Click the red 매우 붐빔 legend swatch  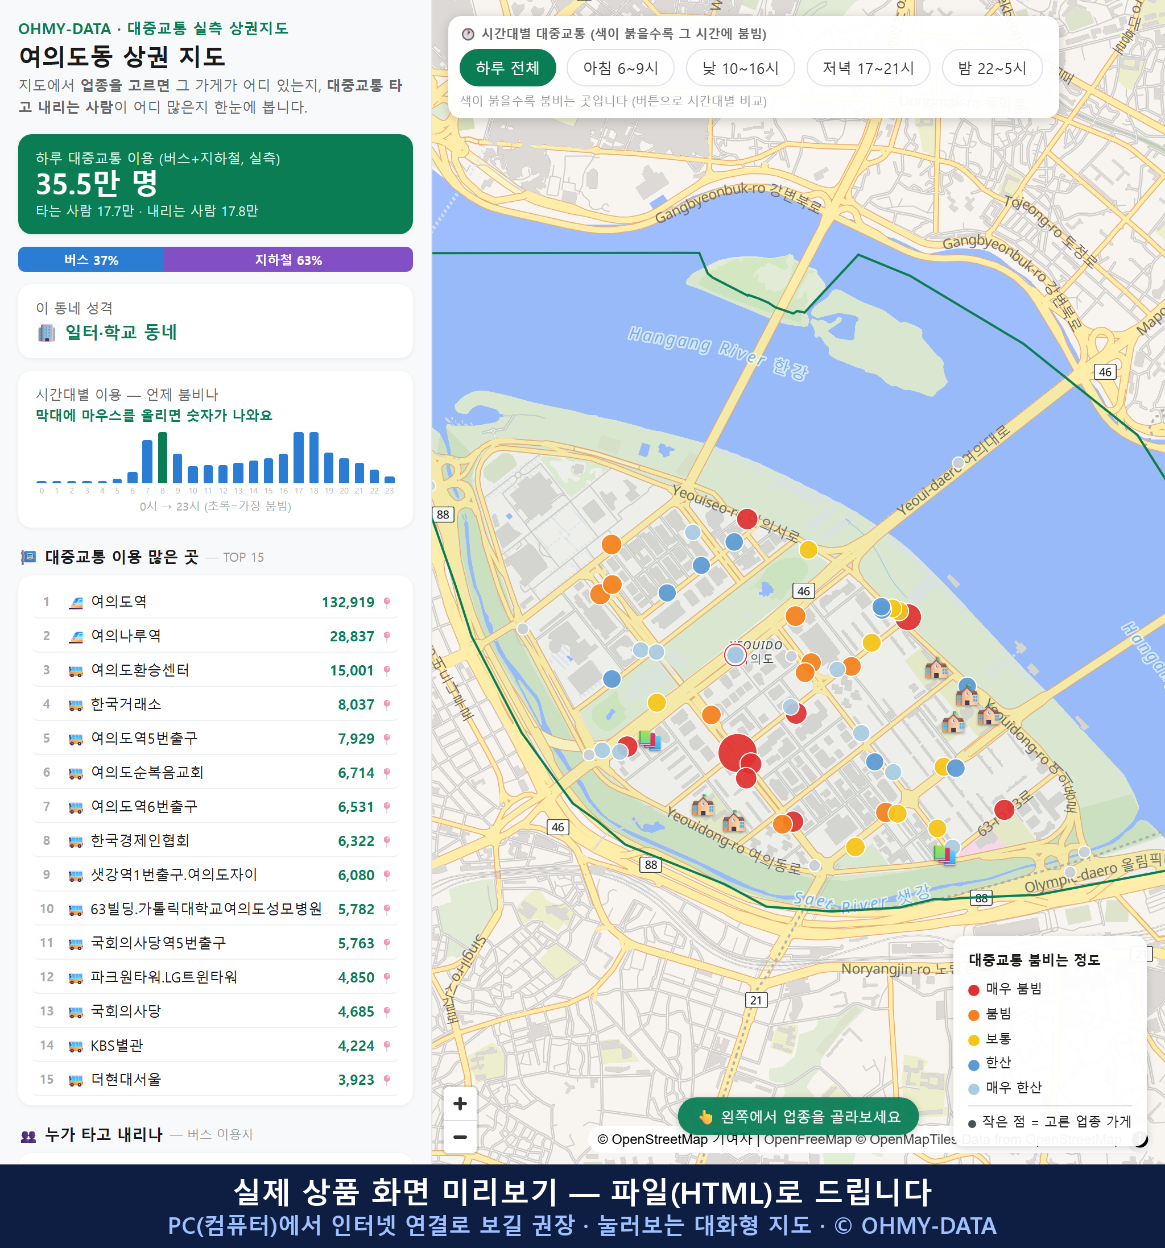point(974,990)
